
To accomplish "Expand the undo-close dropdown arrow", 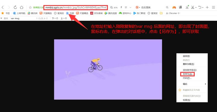I will (203, 7).
